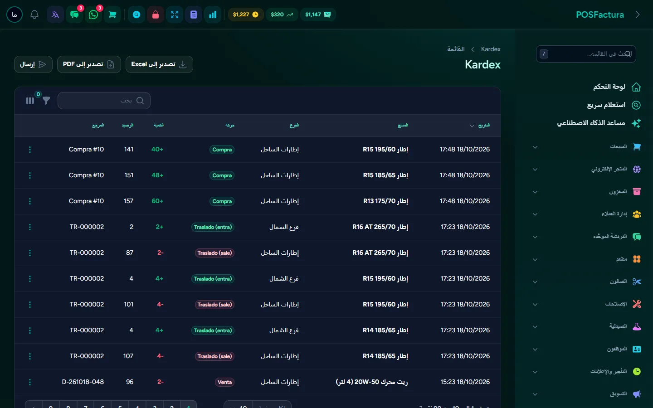Open the table filter funnel icon
653x408 pixels.
coord(46,101)
